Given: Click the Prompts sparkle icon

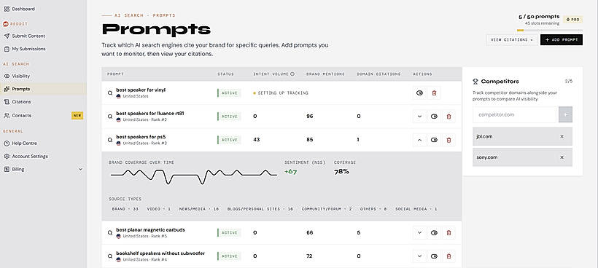Looking at the screenshot, I should point(7,89).
